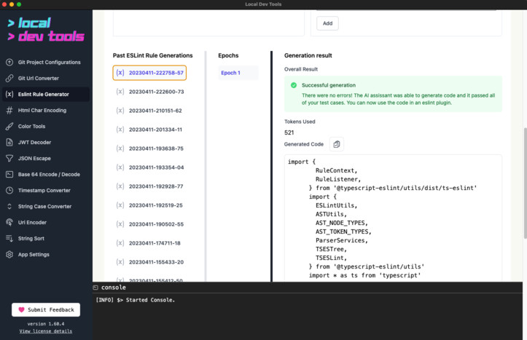Click the (x) icon beside 20230411-192519-25
The image size is (527, 340).
[x=120, y=205]
